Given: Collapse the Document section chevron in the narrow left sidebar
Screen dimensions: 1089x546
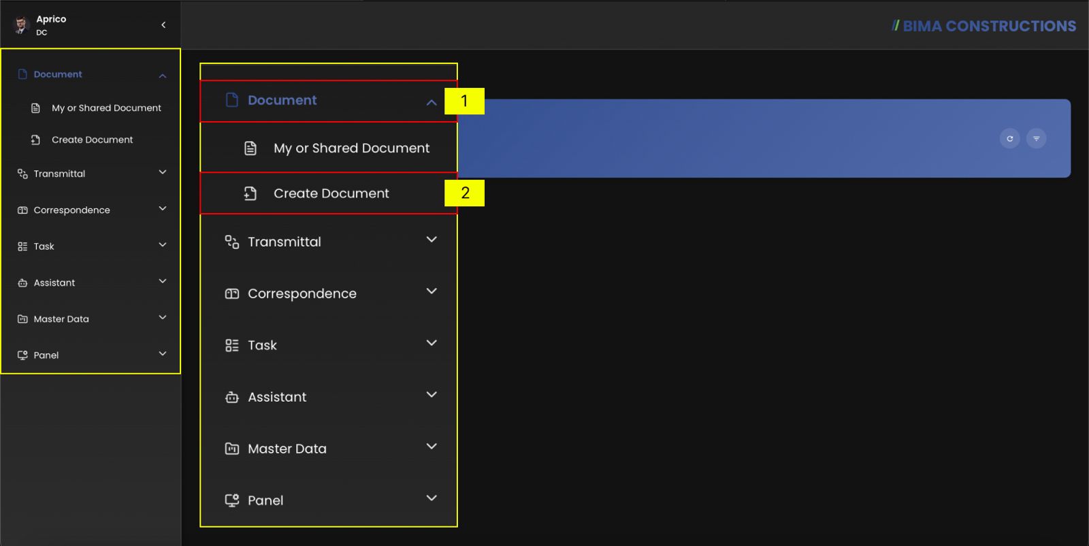Looking at the screenshot, I should click(163, 76).
